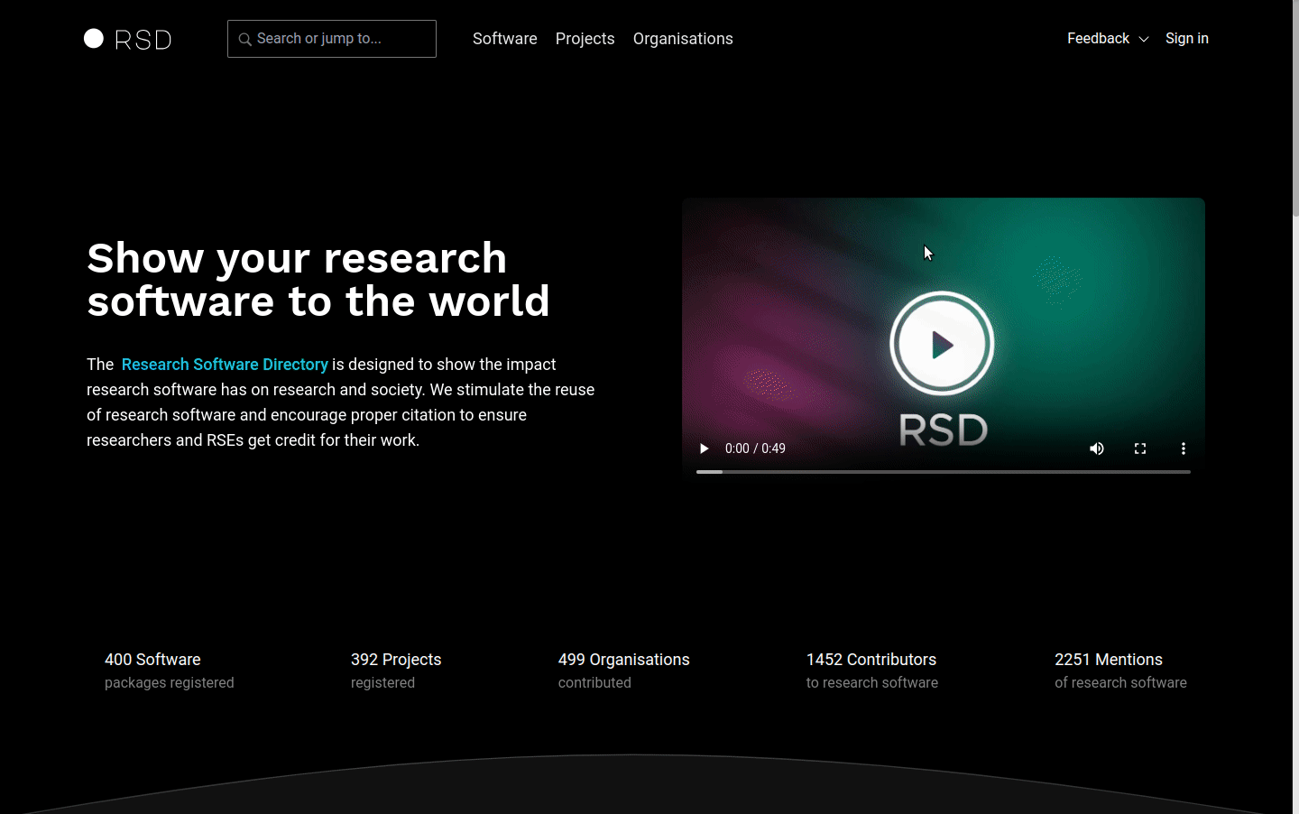Viewport: 1299px width, 814px height.
Task: Follow the Research Software Directory link
Action: (225, 365)
